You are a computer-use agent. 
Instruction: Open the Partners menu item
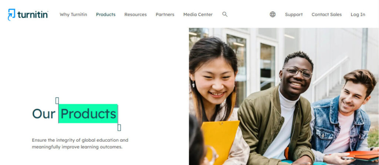pos(165,14)
